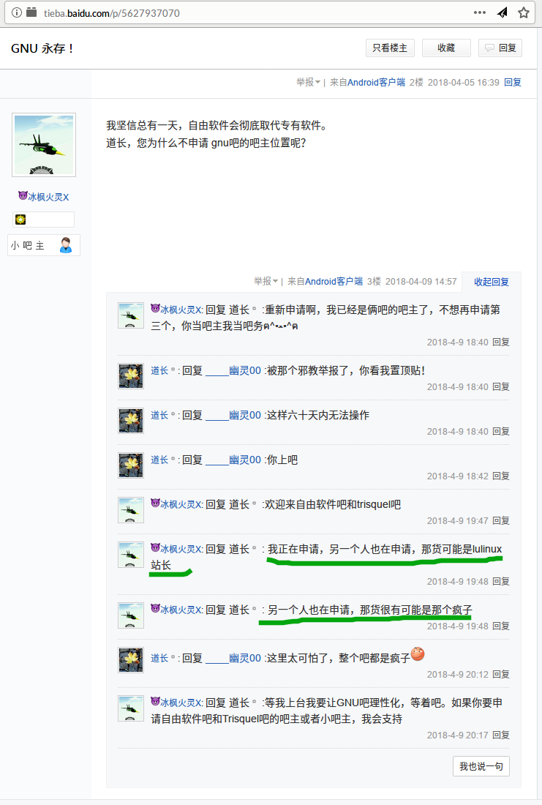Viewport: 542px width, 805px height.
Task: Open the 冰枫火灵X jet avatar image
Action: pos(44,145)
